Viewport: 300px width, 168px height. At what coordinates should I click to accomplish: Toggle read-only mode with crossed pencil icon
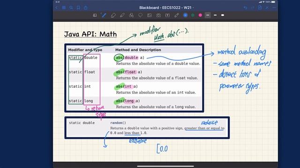pyautogui.click(x=267, y=7)
